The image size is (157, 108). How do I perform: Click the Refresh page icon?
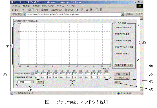(x=33, y=10)
